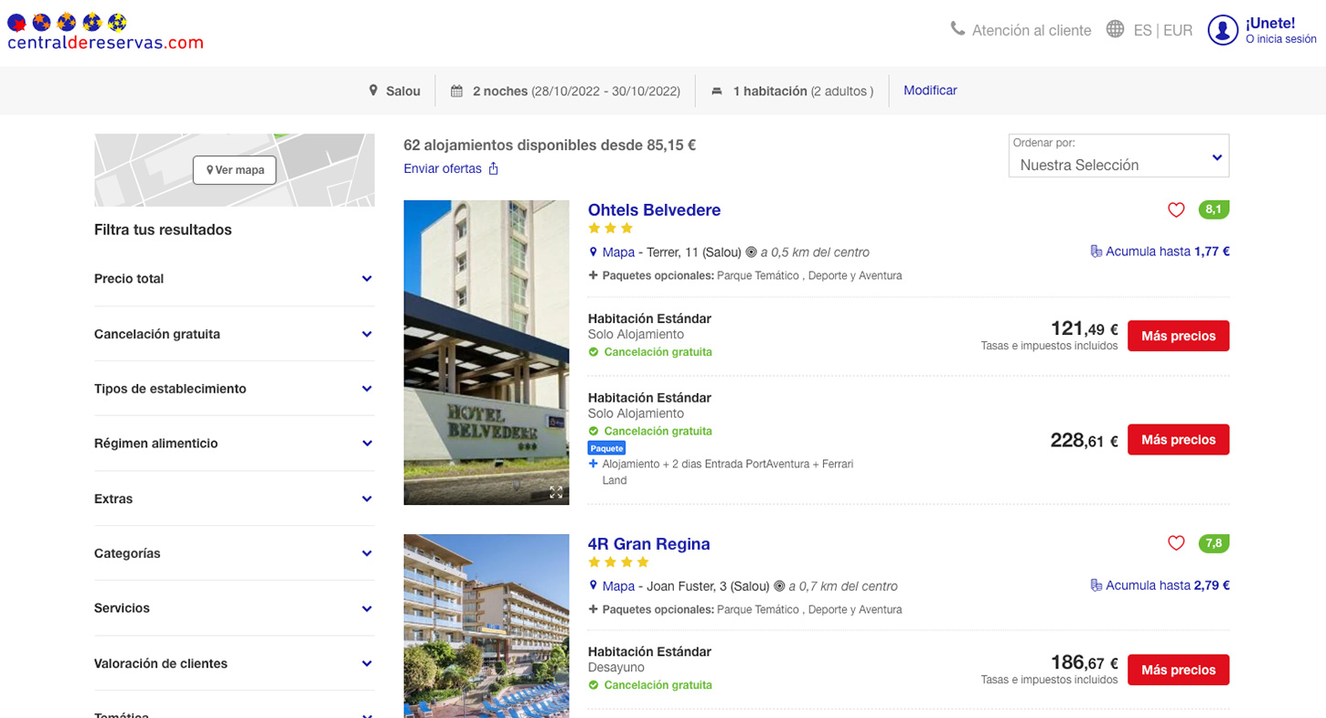Click the Mapa link for 4R Gran Regina
This screenshot has height=718, width=1326.
click(x=618, y=586)
